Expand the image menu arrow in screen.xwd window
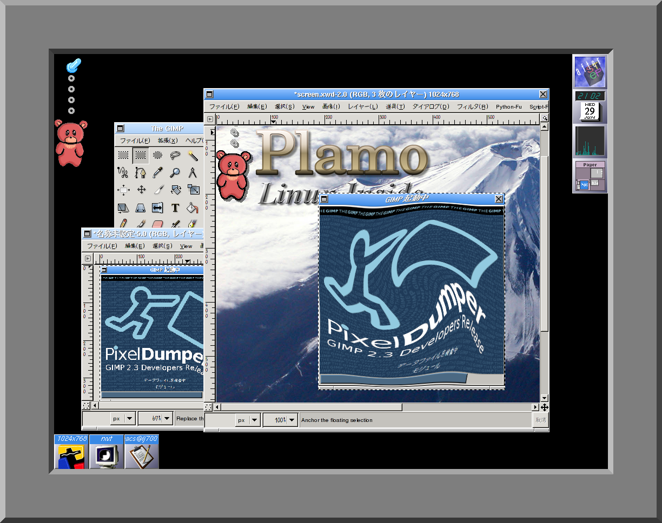The image size is (662, 523). [210, 119]
